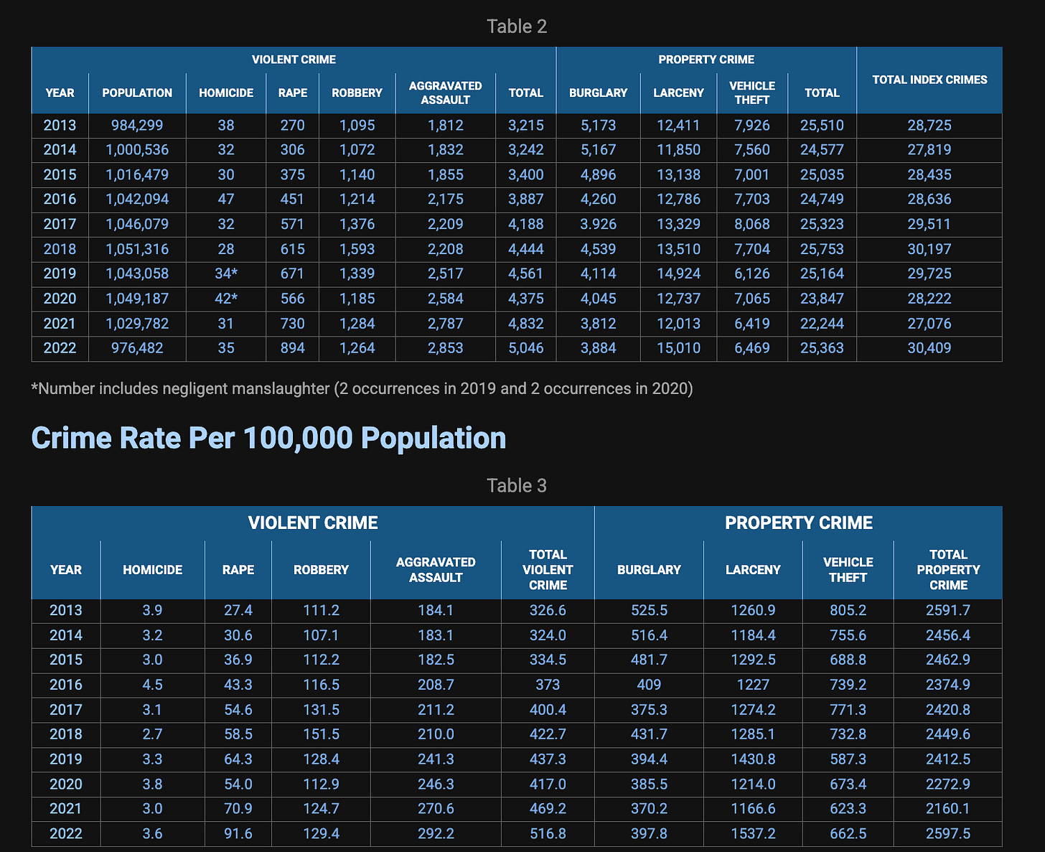The image size is (1045, 852).
Task: Click rape rate "27.4" for 2013
Action: (x=238, y=611)
